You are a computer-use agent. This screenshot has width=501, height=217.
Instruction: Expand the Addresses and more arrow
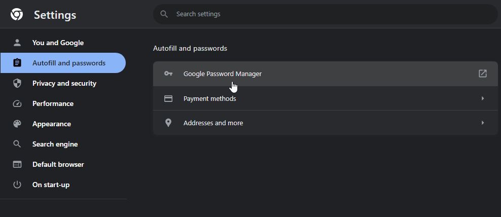pyautogui.click(x=482, y=123)
